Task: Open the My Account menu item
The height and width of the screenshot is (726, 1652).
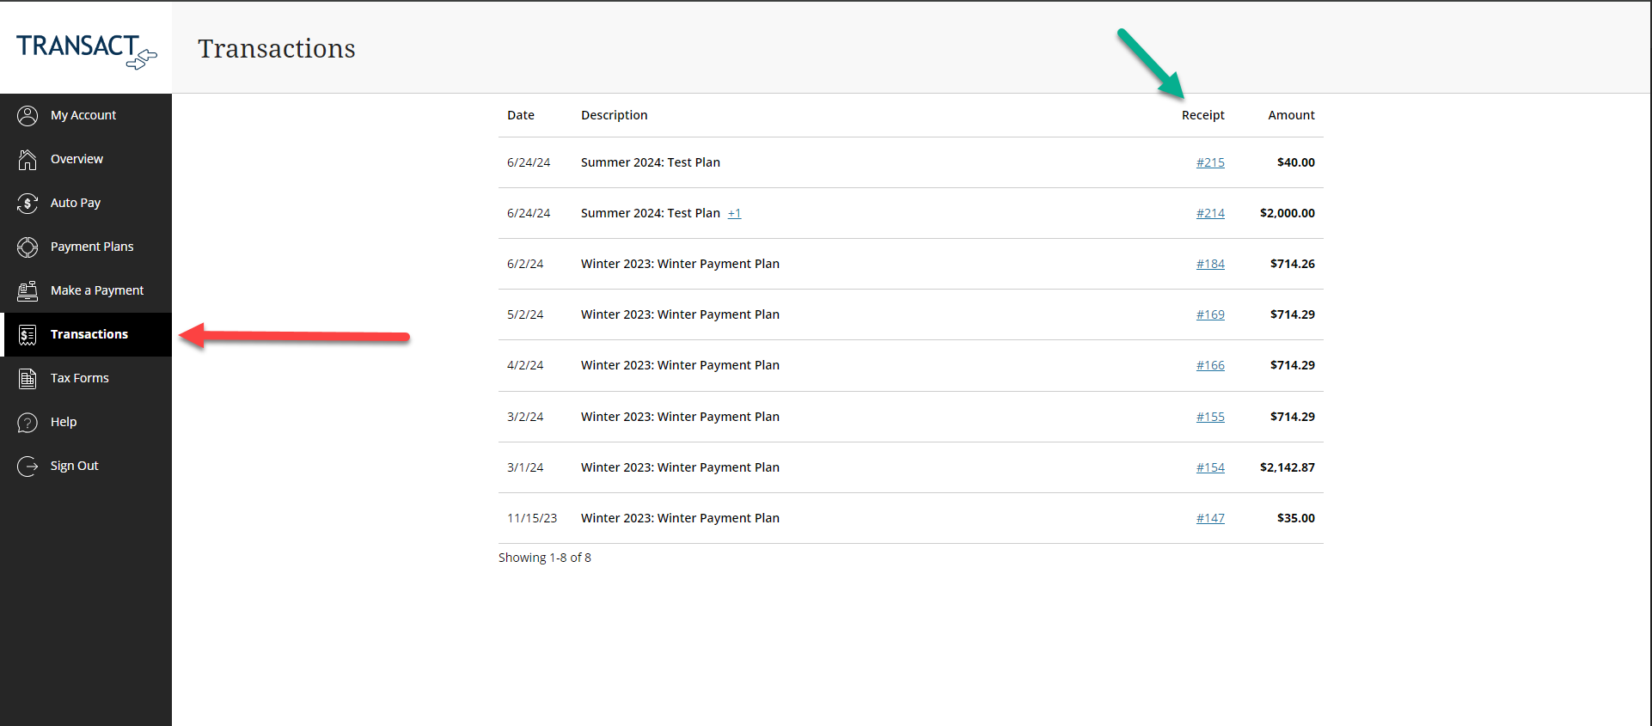Action: coord(86,115)
